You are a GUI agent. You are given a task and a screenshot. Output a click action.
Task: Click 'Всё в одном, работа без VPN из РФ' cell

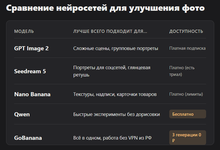pyautogui.click(x=112, y=138)
